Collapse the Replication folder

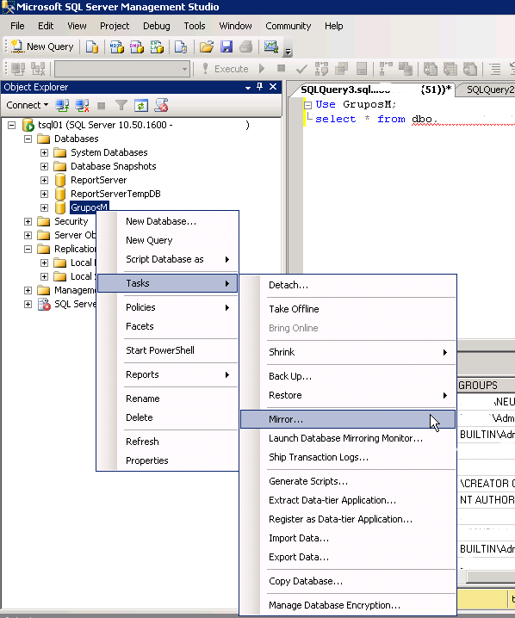28,249
